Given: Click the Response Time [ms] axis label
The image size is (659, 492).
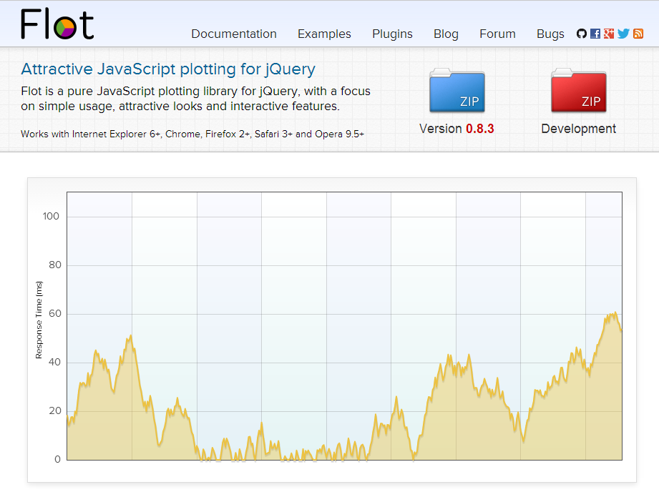Looking at the screenshot, I should coord(39,320).
